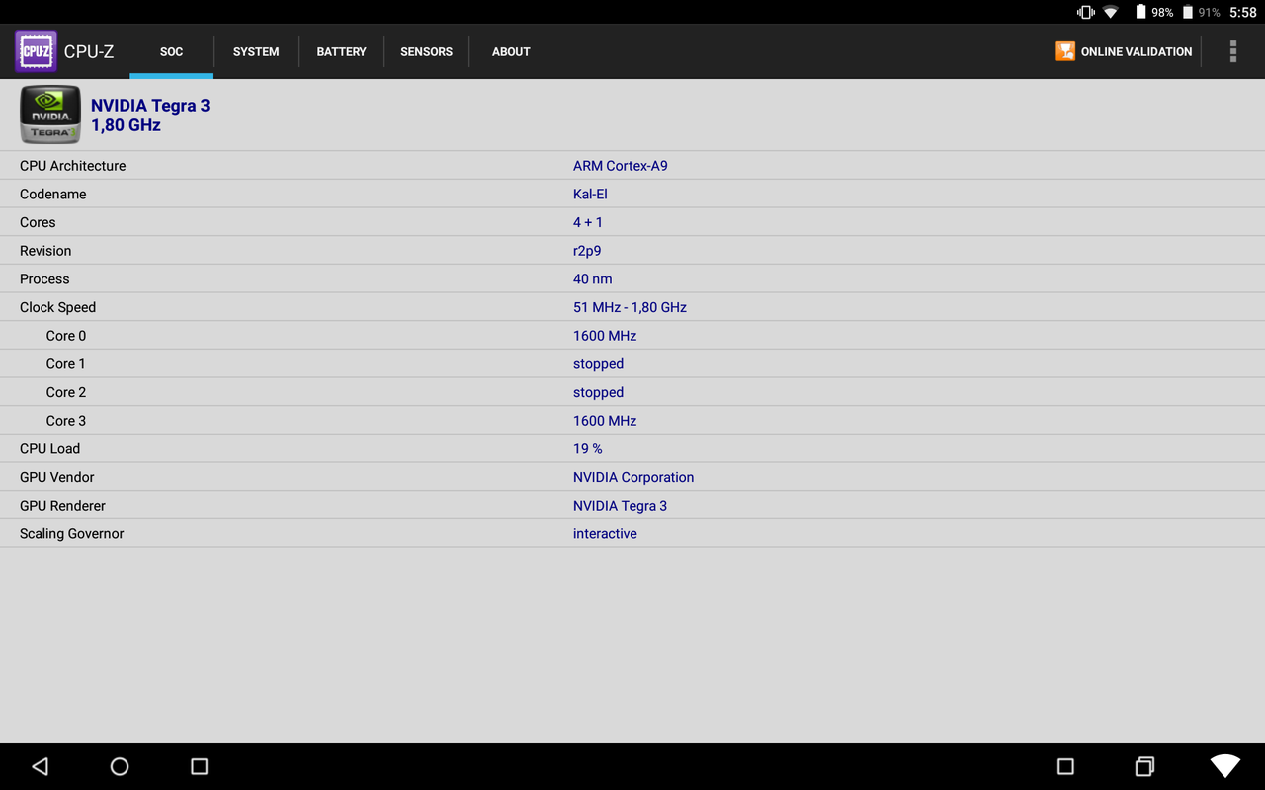Screen dimensions: 1265x790
Task: Tap the CPU-Z title text
Action: (89, 51)
